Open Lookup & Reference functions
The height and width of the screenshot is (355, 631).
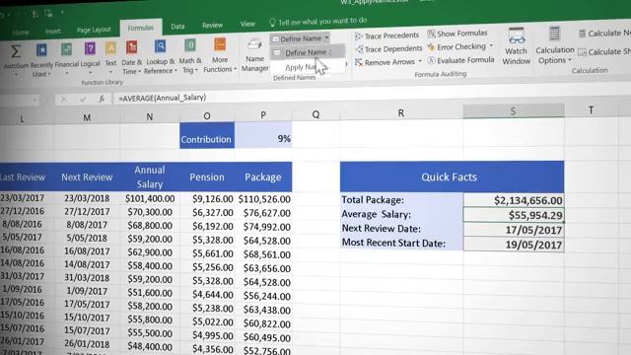[160, 56]
